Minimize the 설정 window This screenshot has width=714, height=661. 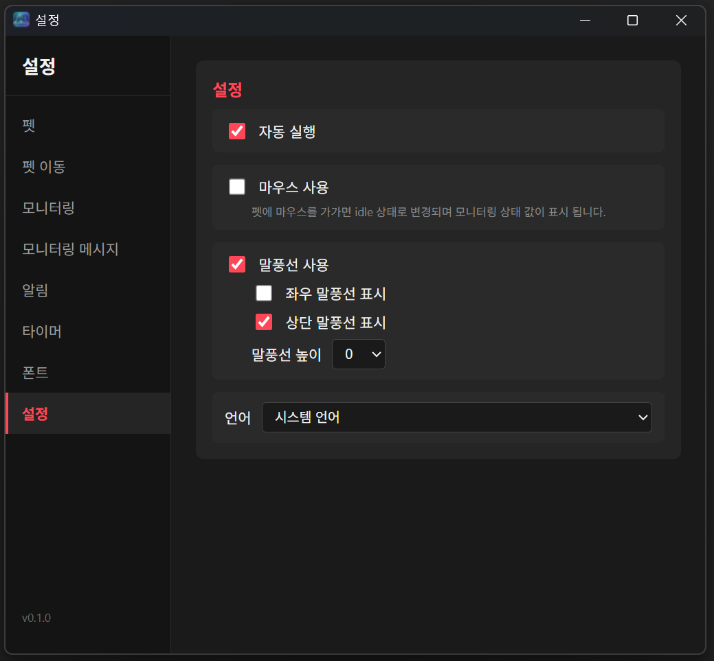coord(585,20)
